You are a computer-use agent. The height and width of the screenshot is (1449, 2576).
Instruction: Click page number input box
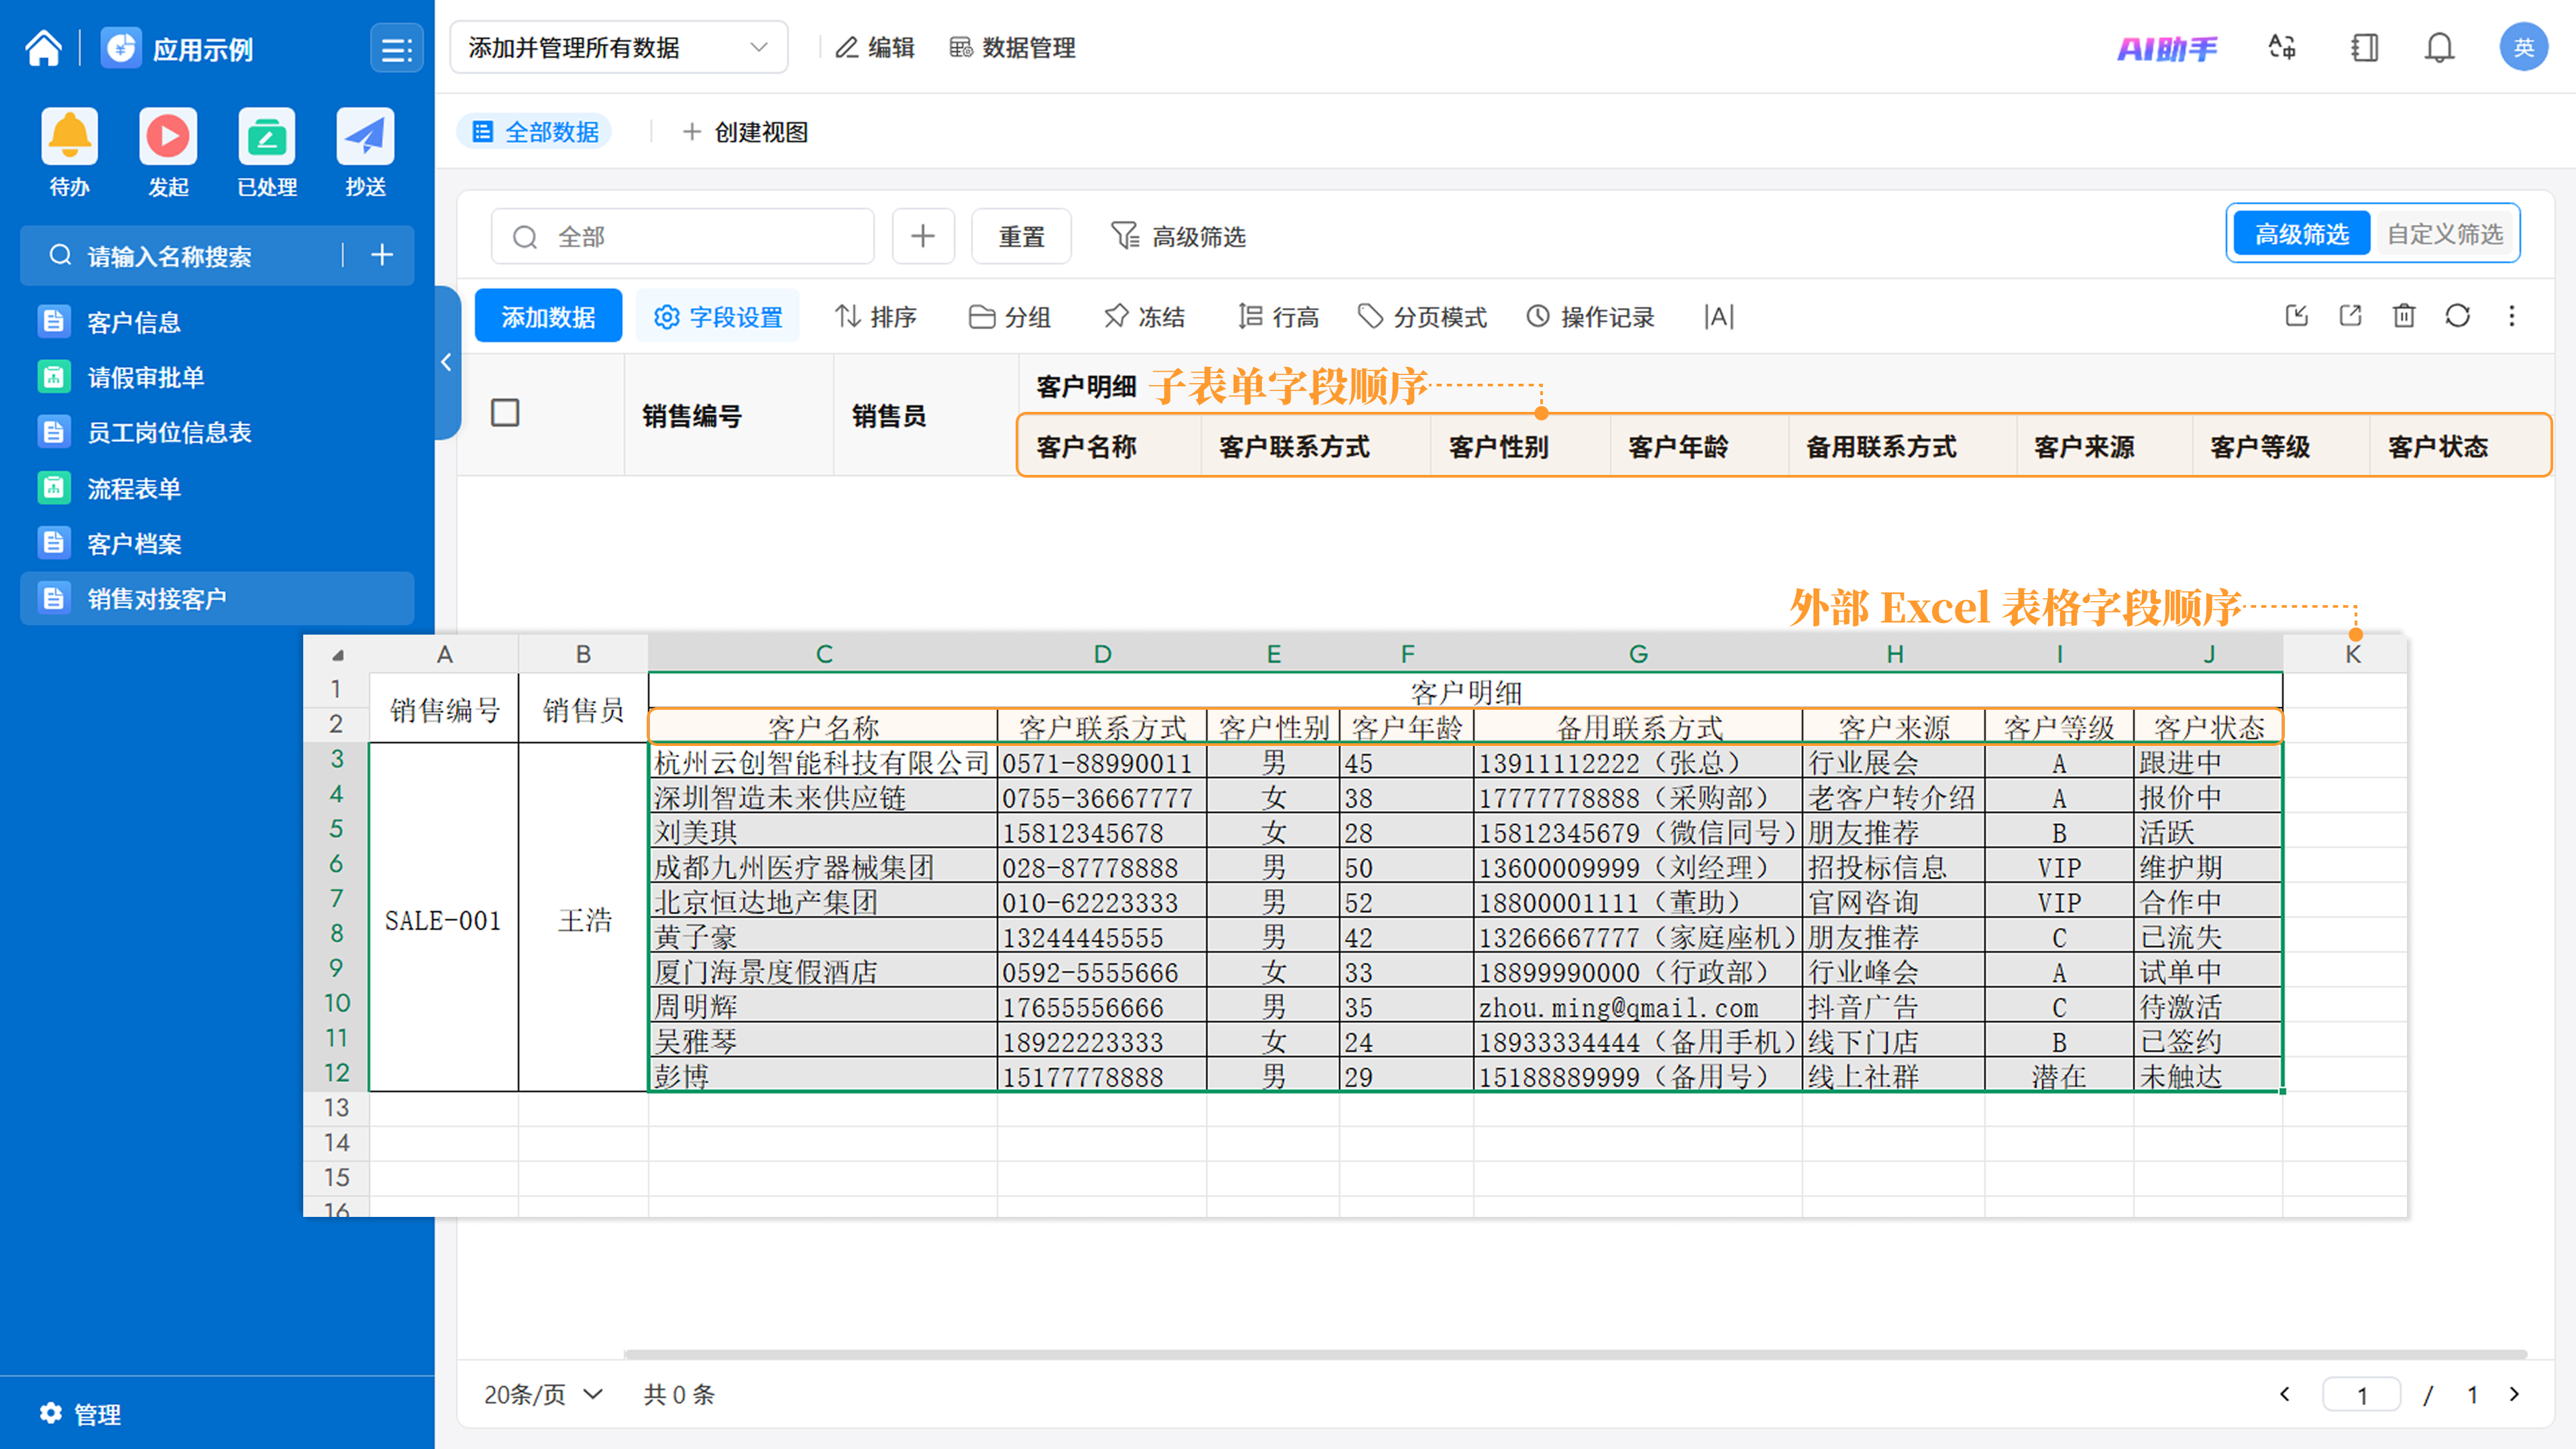(2362, 1394)
